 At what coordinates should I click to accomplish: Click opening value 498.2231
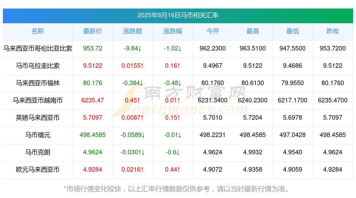point(213,135)
